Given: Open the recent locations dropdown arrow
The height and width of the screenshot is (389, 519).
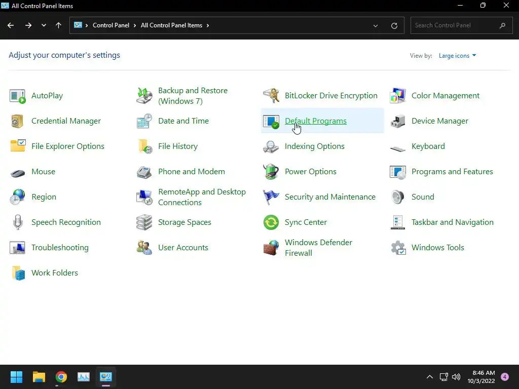Looking at the screenshot, I should [x=44, y=25].
